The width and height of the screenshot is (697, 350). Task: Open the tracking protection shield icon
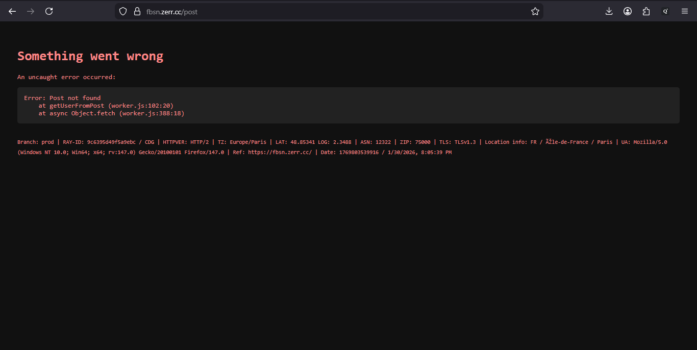click(x=123, y=11)
